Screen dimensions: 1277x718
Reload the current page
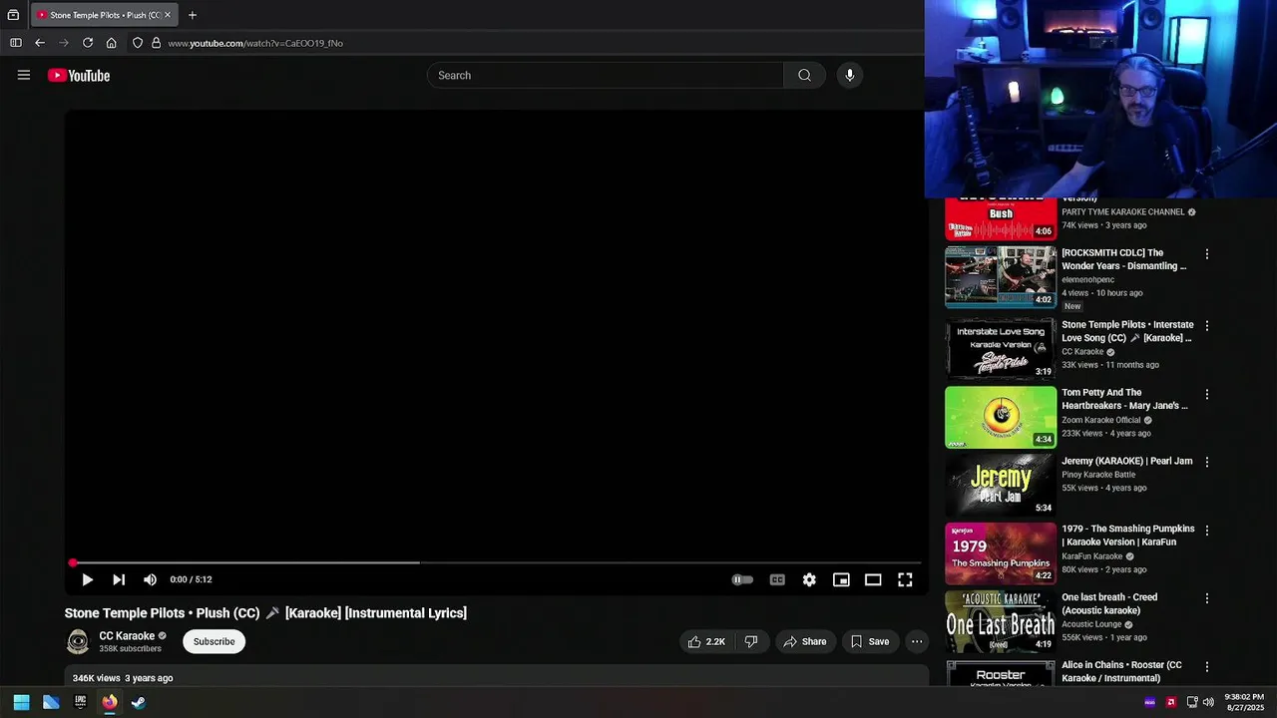tap(88, 43)
